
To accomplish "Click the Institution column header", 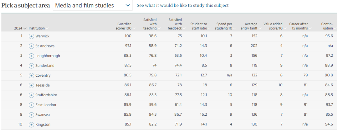I will point(37,28).
